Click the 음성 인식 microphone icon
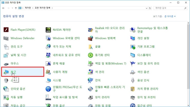 (132, 81)
